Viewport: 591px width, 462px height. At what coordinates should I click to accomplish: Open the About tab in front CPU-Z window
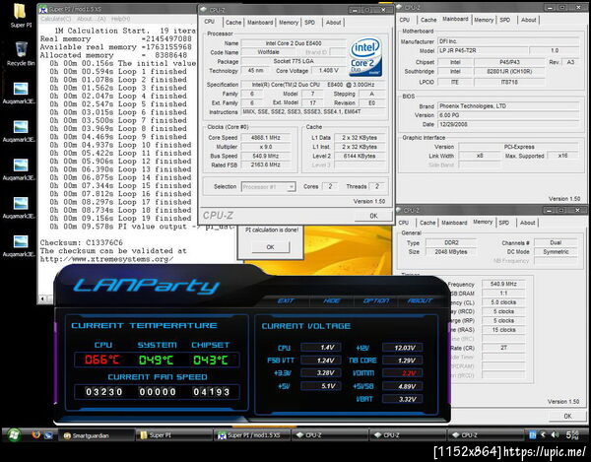tap(333, 23)
